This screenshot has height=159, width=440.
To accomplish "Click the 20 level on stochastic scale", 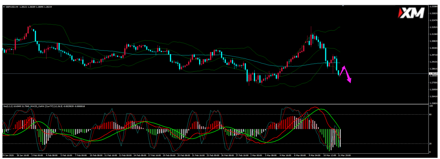I will [x=431, y=144].
